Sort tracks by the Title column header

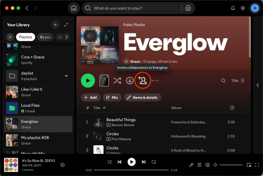[x=97, y=108]
